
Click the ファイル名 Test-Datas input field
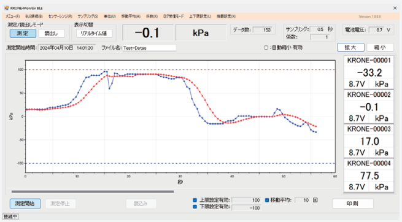click(149, 48)
